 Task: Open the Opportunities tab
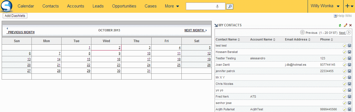(x=124, y=6)
